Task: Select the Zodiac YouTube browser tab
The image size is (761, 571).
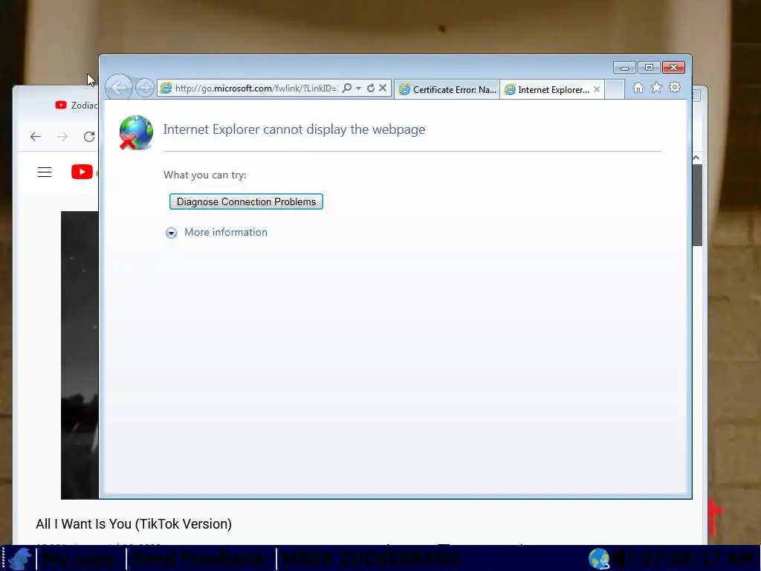Action: click(77, 106)
